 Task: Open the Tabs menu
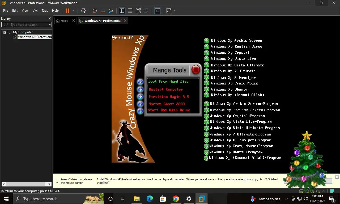(45, 11)
